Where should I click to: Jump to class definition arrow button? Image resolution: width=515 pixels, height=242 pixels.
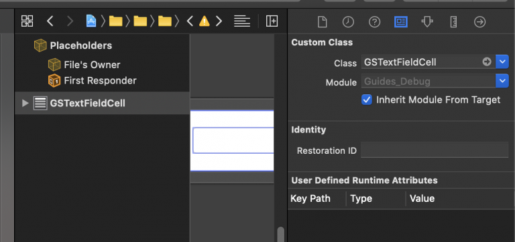pyautogui.click(x=487, y=62)
